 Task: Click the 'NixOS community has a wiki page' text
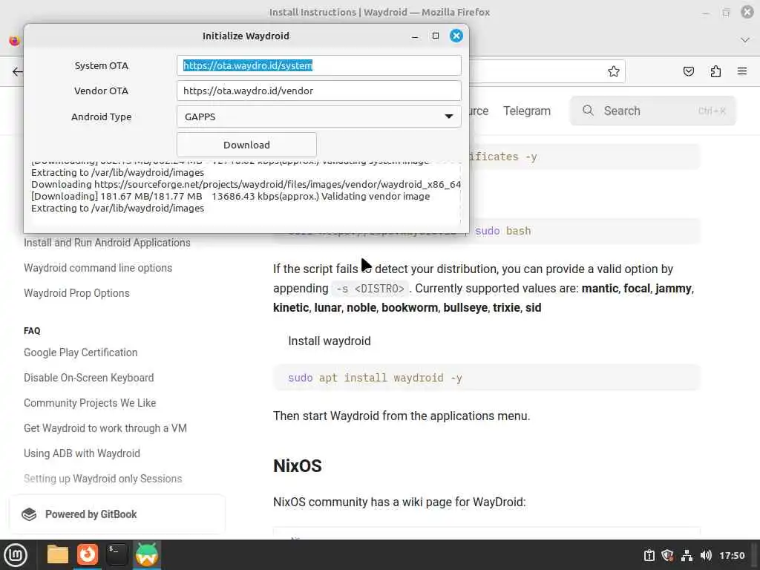399,502
